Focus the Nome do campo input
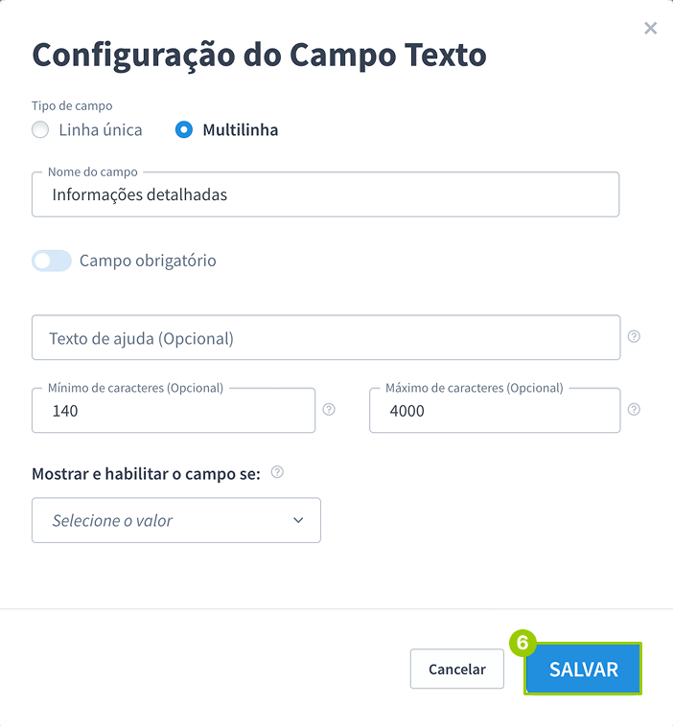This screenshot has height=726, width=673. [x=325, y=195]
